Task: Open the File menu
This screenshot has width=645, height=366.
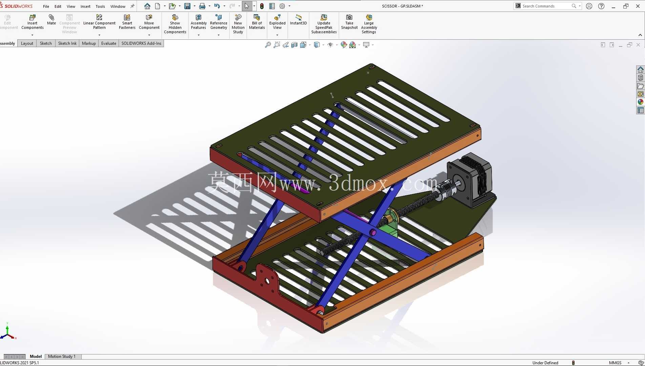Action: [x=46, y=6]
